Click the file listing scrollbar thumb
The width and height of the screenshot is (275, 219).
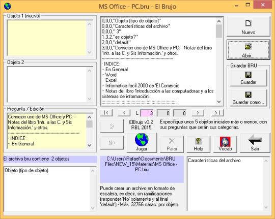click(218, 31)
